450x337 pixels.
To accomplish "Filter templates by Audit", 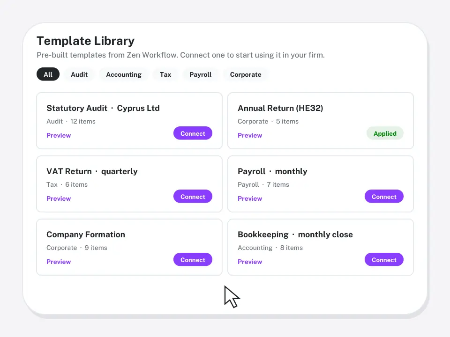I will click(79, 74).
